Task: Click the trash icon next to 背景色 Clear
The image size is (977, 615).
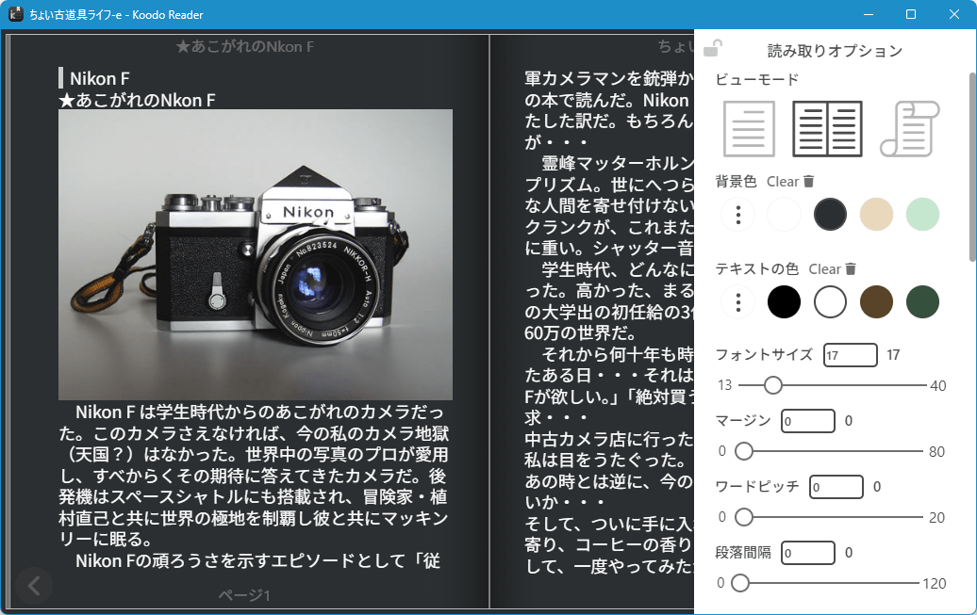Action: (809, 181)
